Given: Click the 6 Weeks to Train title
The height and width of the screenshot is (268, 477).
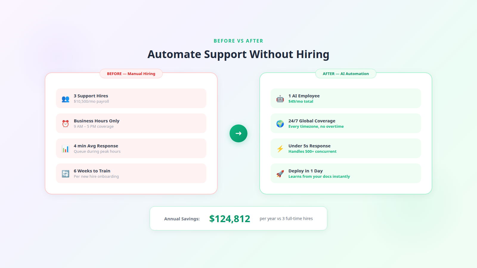Looking at the screenshot, I should click(92, 171).
